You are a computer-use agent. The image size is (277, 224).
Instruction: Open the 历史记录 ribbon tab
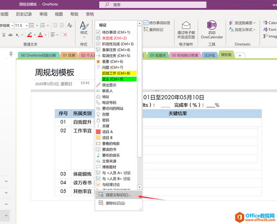(24, 14)
